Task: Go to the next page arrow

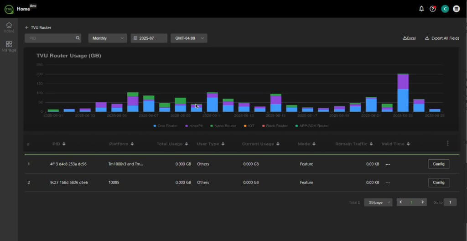Action: [422, 202]
